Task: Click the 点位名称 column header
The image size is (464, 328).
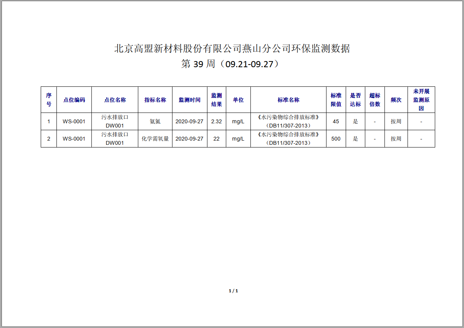Action: [115, 99]
